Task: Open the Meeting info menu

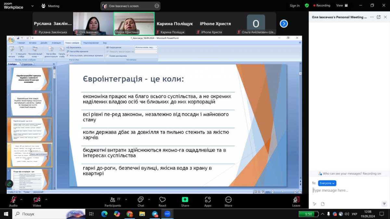Action: pyautogui.click(x=51, y=6)
